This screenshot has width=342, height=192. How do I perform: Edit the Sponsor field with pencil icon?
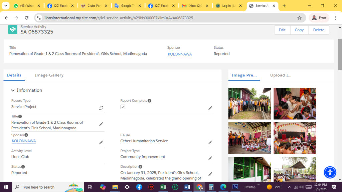click(x=101, y=142)
